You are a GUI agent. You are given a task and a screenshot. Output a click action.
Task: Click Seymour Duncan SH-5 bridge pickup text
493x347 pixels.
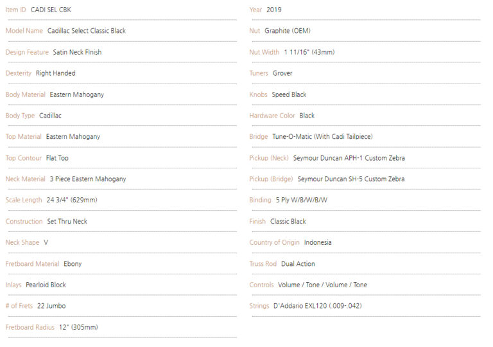tap(351, 179)
